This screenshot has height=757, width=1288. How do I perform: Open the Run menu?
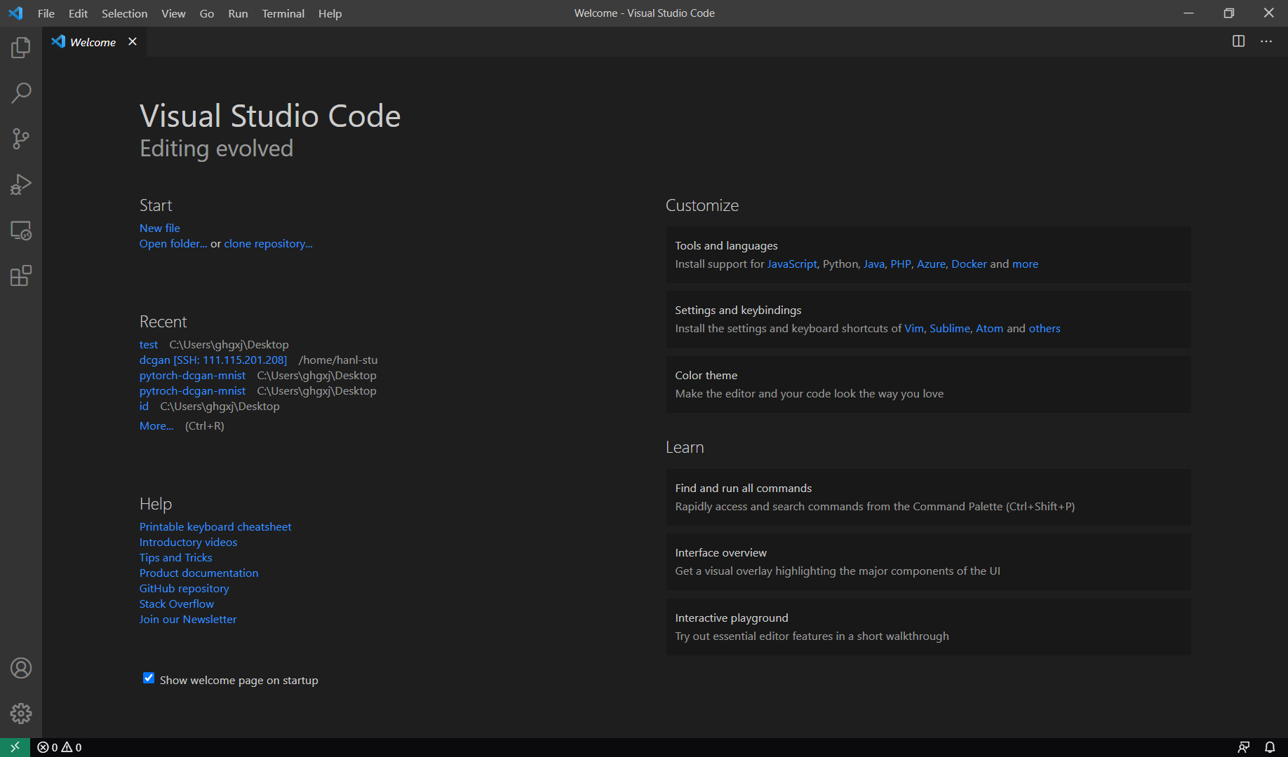[238, 13]
